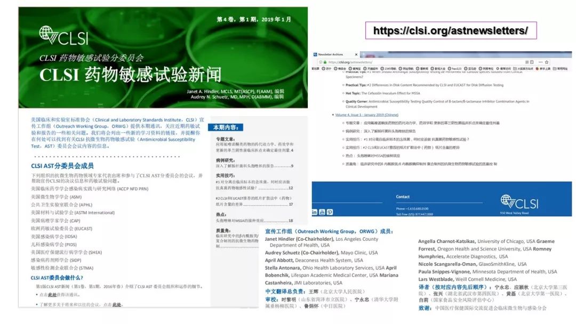Click the CLSI AST分委员会成员 heading
Viewport: 576px width, 324px height.
(62, 166)
